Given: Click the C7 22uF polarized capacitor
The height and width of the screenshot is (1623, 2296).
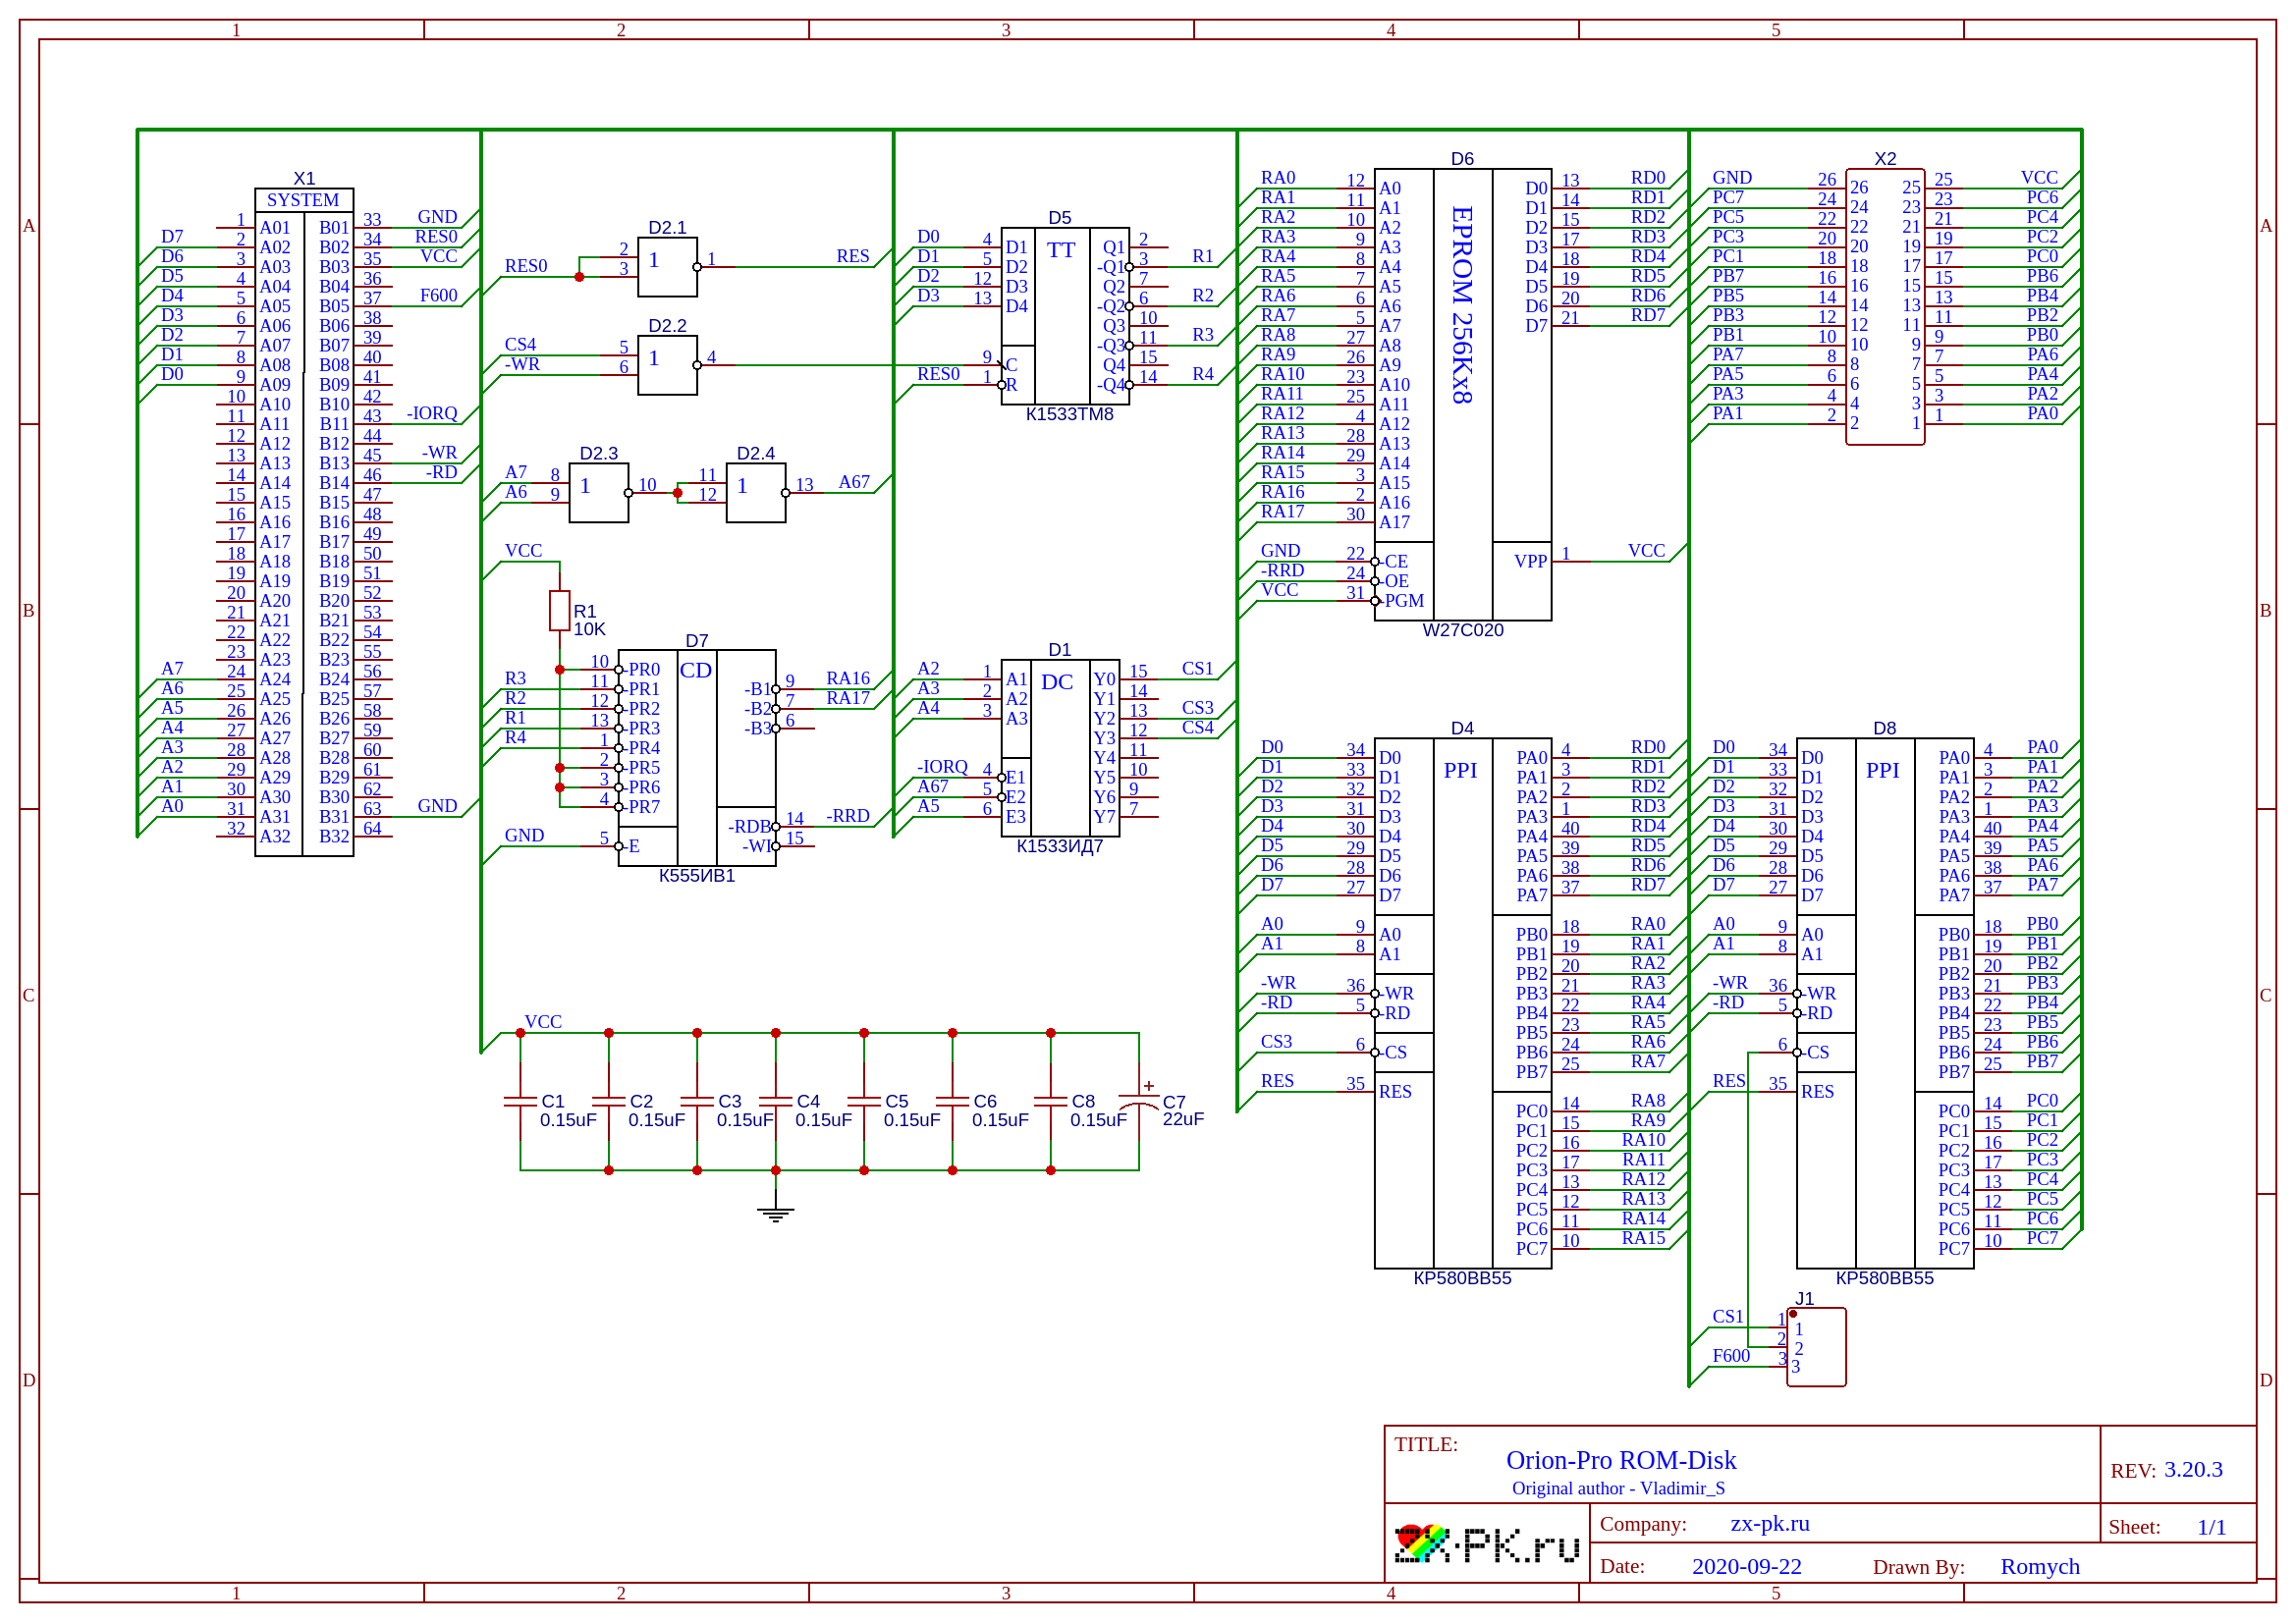Looking at the screenshot, I should [1138, 1101].
